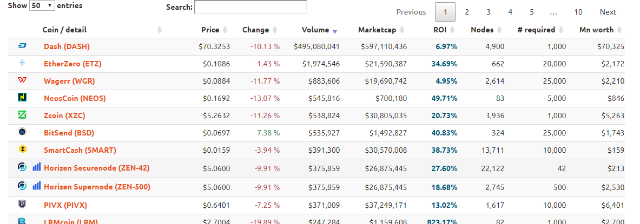Click PIVX Mn worth $6,401
The image size is (640, 224).
(612, 205)
